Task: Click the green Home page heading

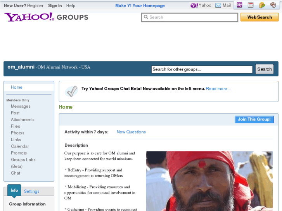Action: tap(66, 107)
